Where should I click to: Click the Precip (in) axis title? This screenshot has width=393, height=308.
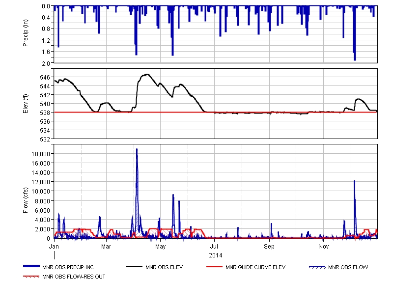[x=26, y=33]
